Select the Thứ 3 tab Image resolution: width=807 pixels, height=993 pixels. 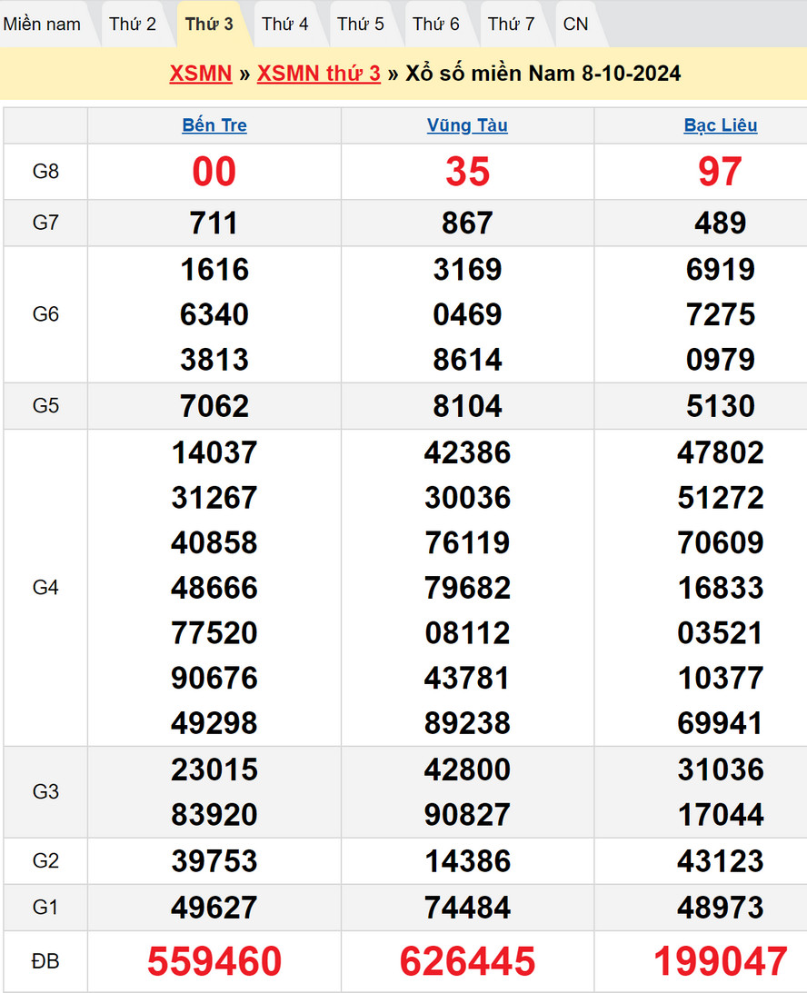tap(209, 25)
